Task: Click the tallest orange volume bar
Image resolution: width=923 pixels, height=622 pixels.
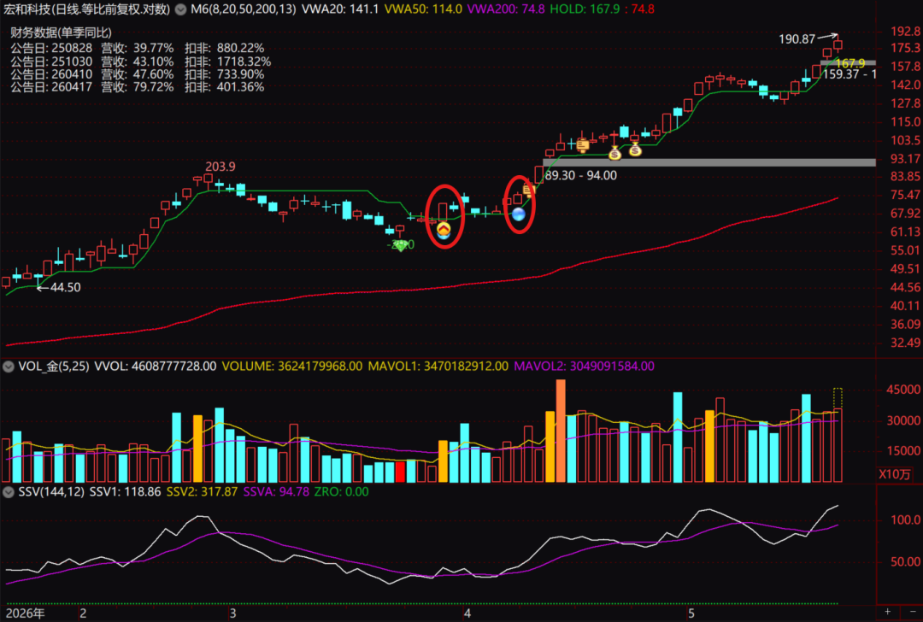Action: (x=561, y=431)
